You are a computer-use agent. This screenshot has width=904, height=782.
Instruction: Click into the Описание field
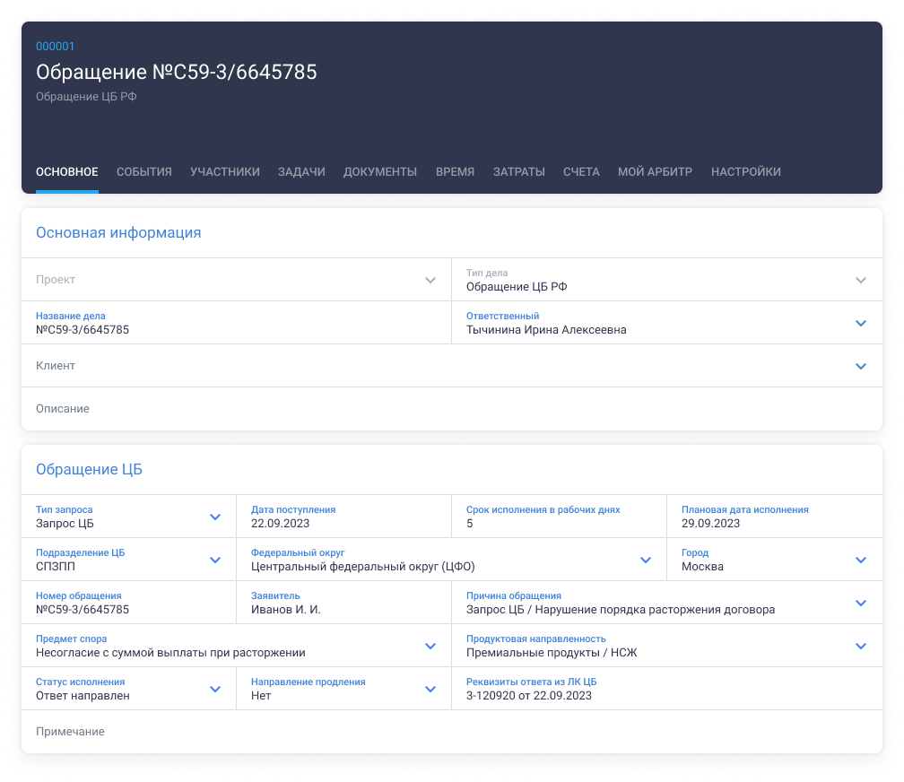pos(448,409)
